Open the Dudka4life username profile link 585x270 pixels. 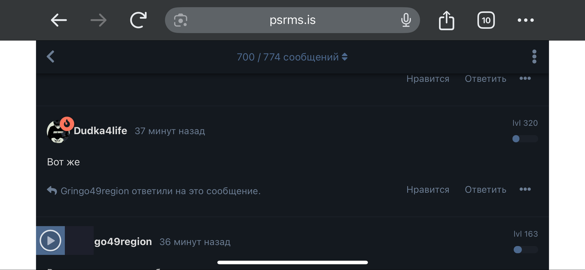[101, 131]
